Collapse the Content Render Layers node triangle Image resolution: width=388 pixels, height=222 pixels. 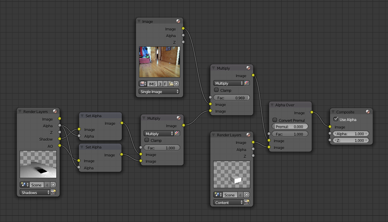coord(214,135)
